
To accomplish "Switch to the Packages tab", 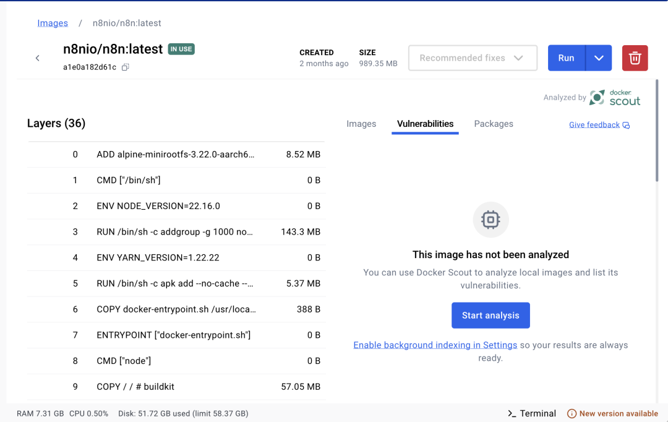I will pyautogui.click(x=494, y=124).
